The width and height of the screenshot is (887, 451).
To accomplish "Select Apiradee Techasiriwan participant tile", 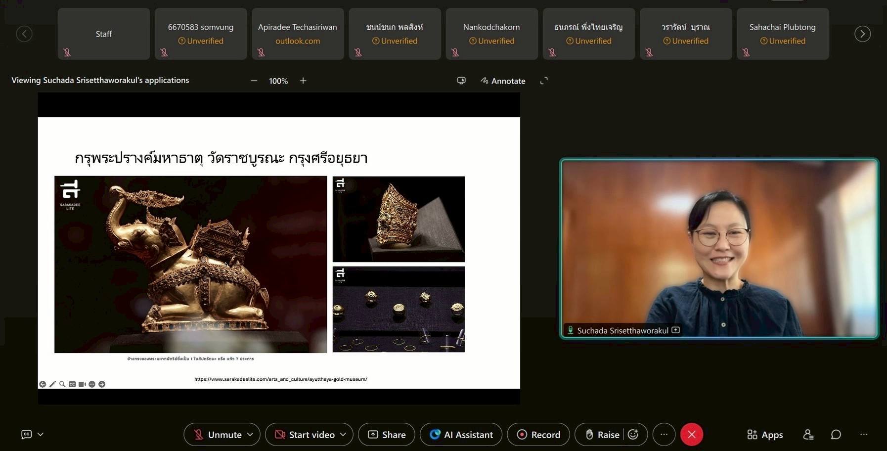I will [298, 34].
